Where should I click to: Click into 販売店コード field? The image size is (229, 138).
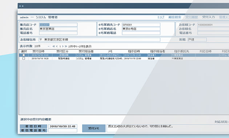tap(58, 25)
